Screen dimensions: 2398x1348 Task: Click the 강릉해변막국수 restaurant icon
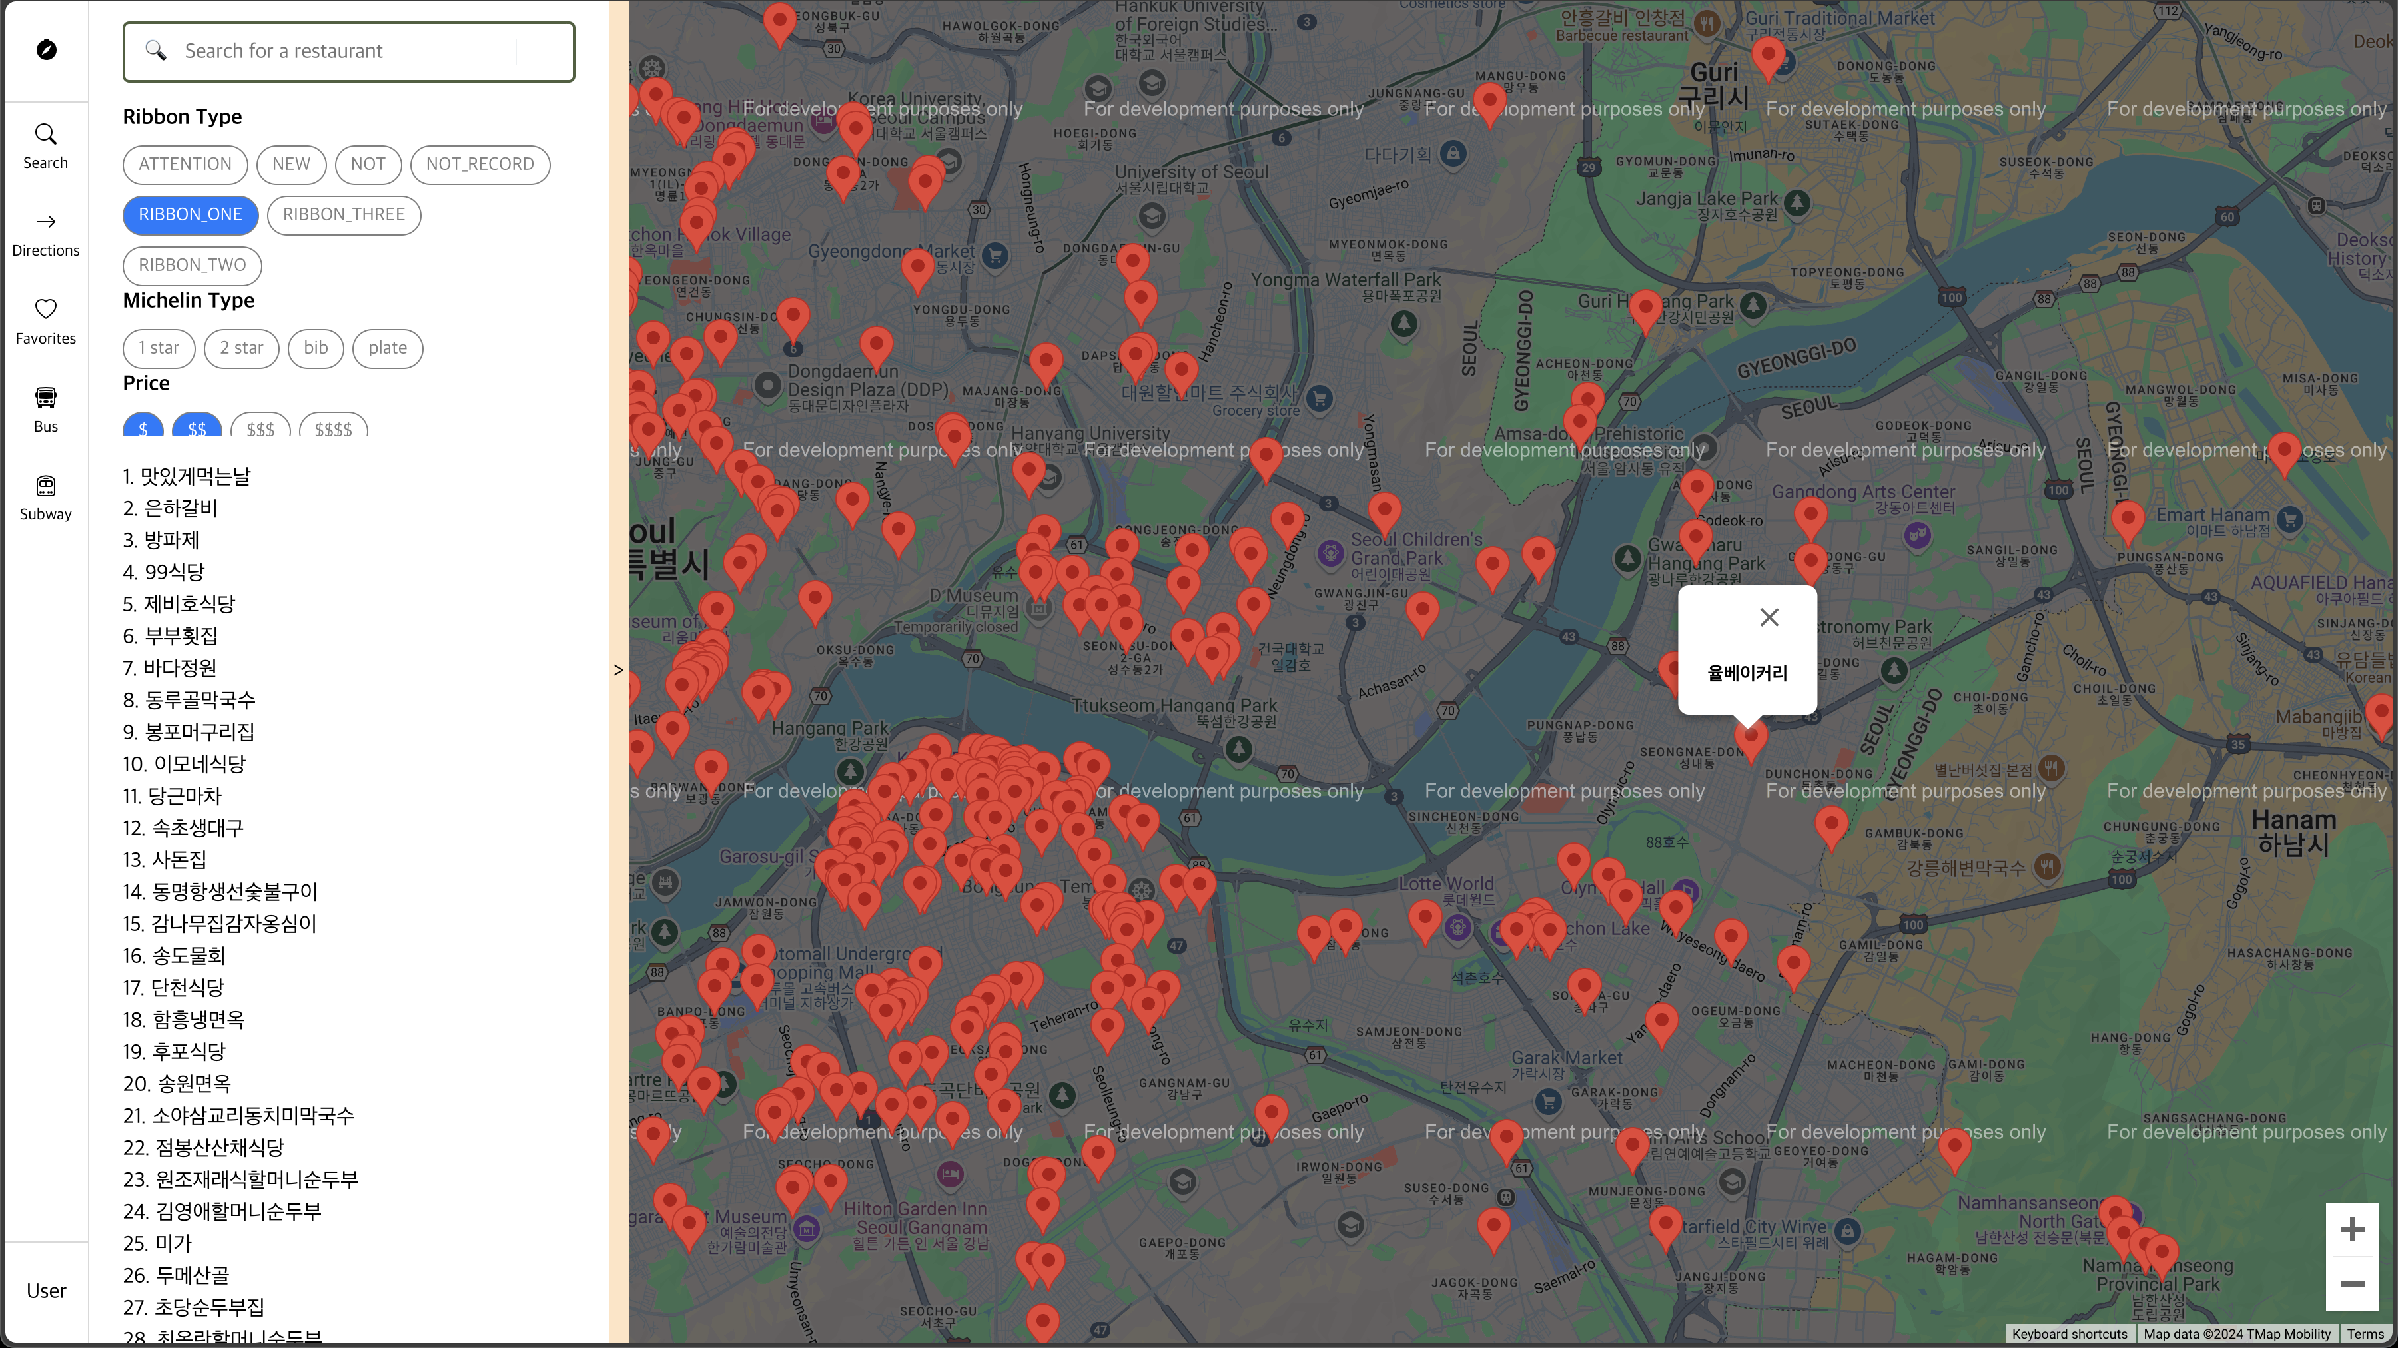2046,866
